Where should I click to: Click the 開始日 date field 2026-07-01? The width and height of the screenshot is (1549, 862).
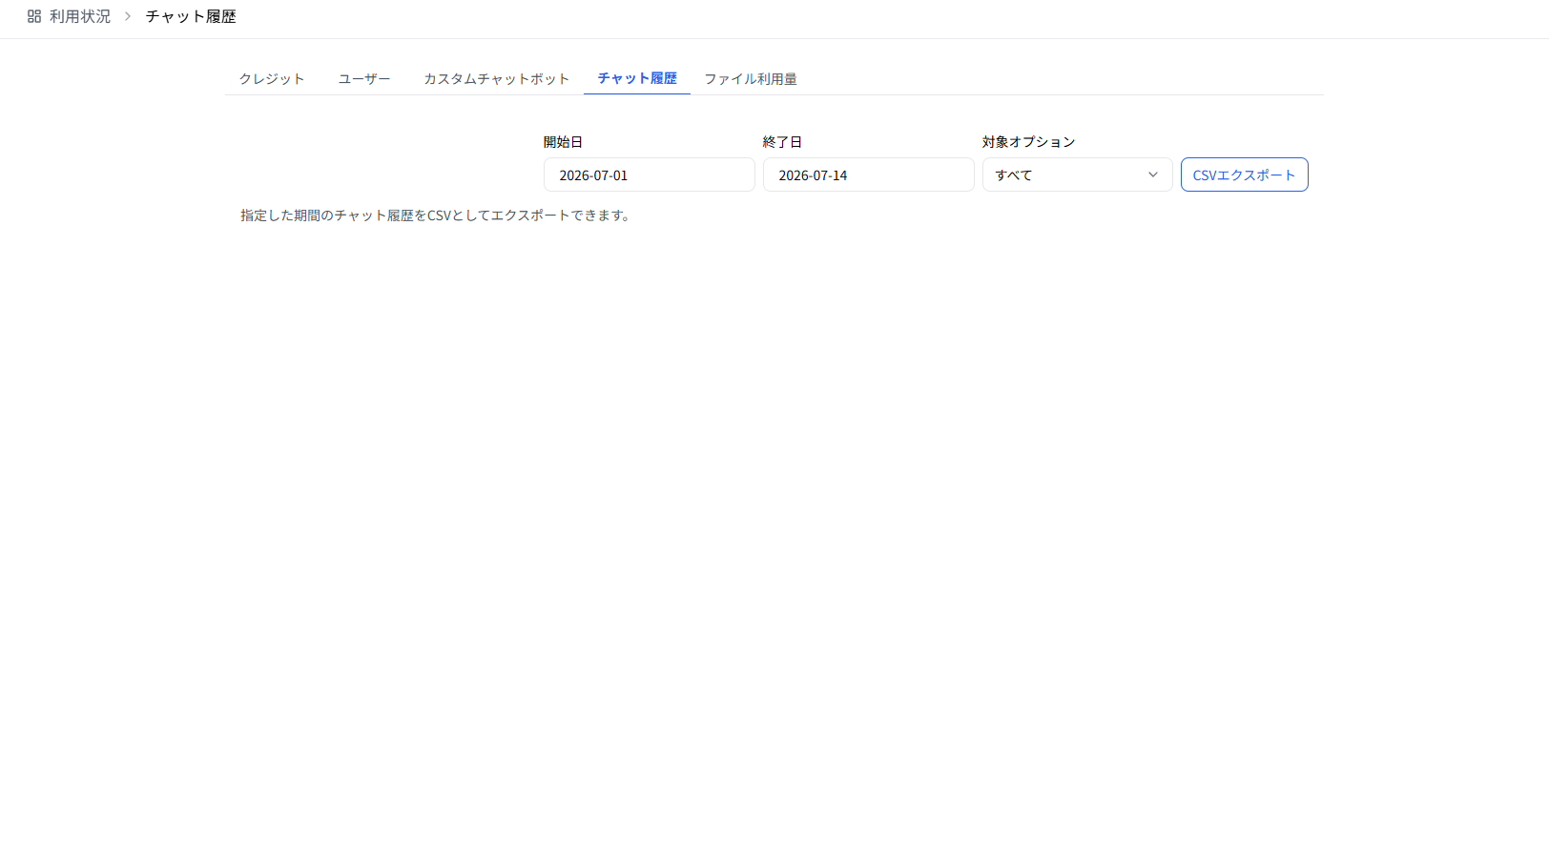(x=650, y=174)
